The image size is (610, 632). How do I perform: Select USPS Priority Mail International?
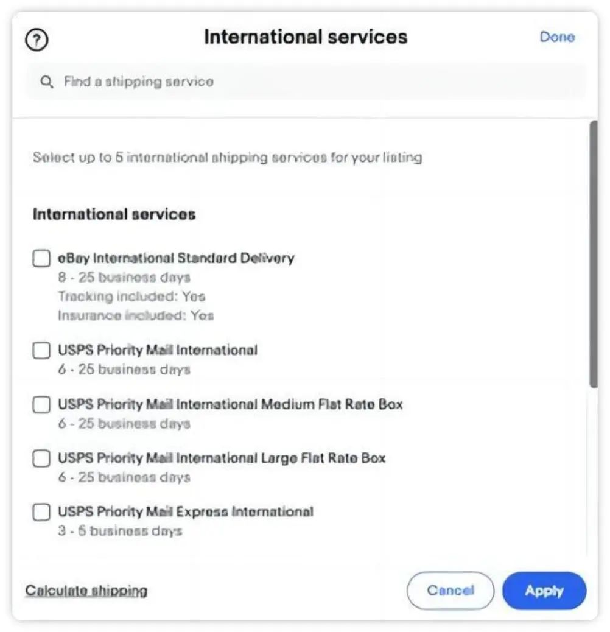point(41,350)
